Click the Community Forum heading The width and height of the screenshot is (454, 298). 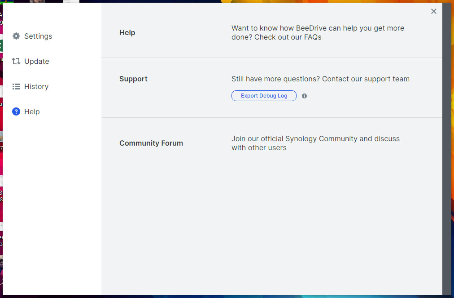coord(151,143)
